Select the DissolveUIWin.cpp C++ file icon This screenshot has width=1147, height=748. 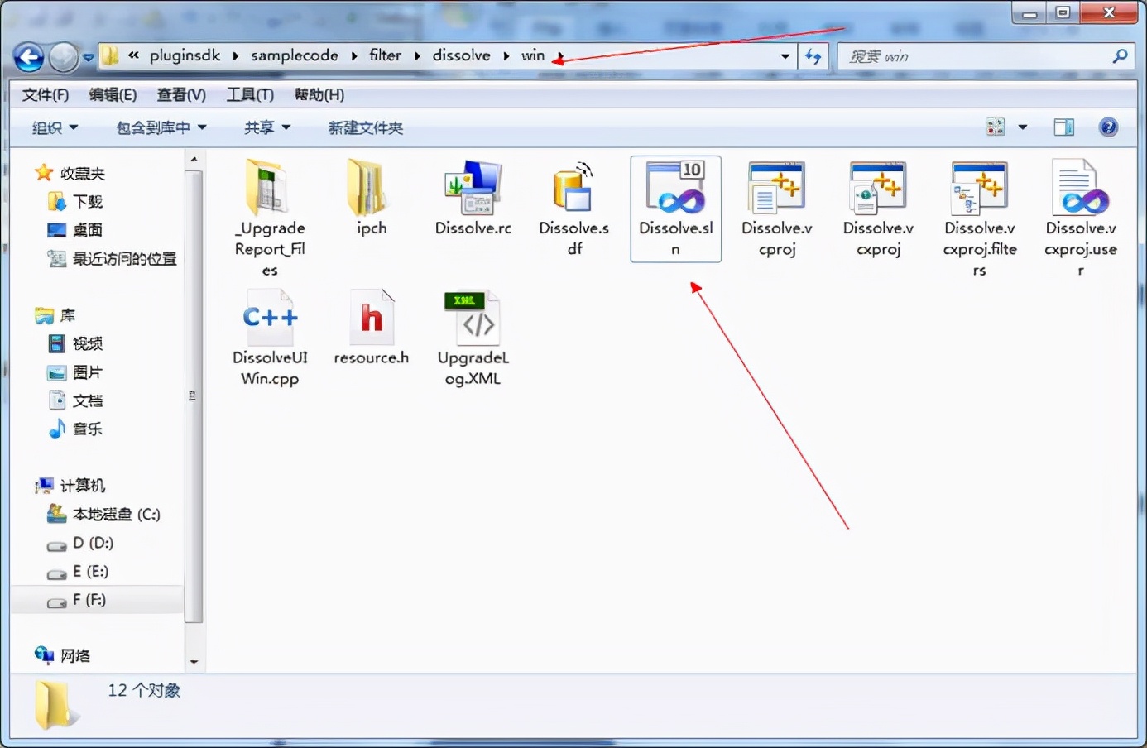tap(270, 317)
